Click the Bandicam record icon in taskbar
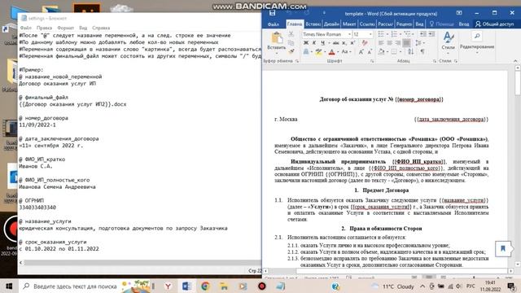 (262, 286)
